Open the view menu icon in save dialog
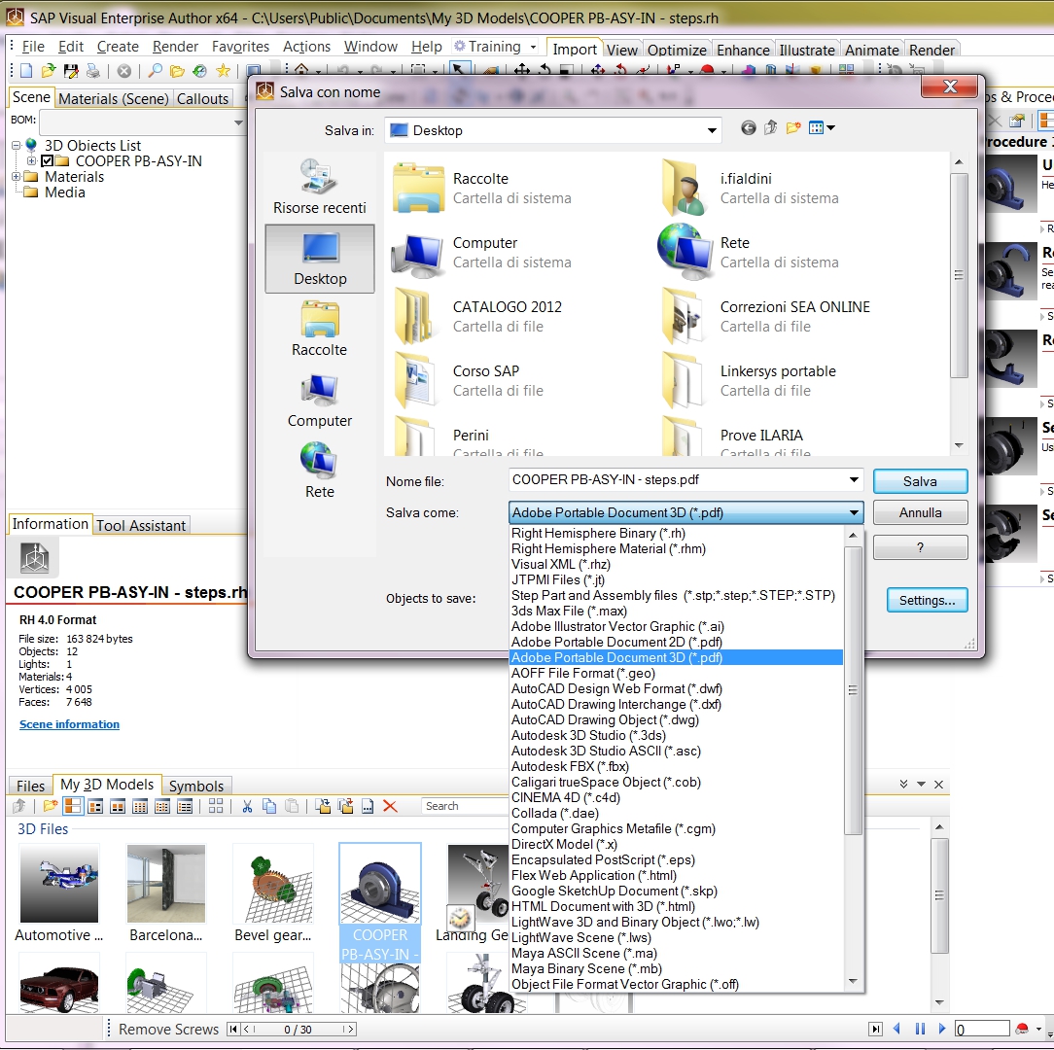The width and height of the screenshot is (1054, 1050). point(822,127)
